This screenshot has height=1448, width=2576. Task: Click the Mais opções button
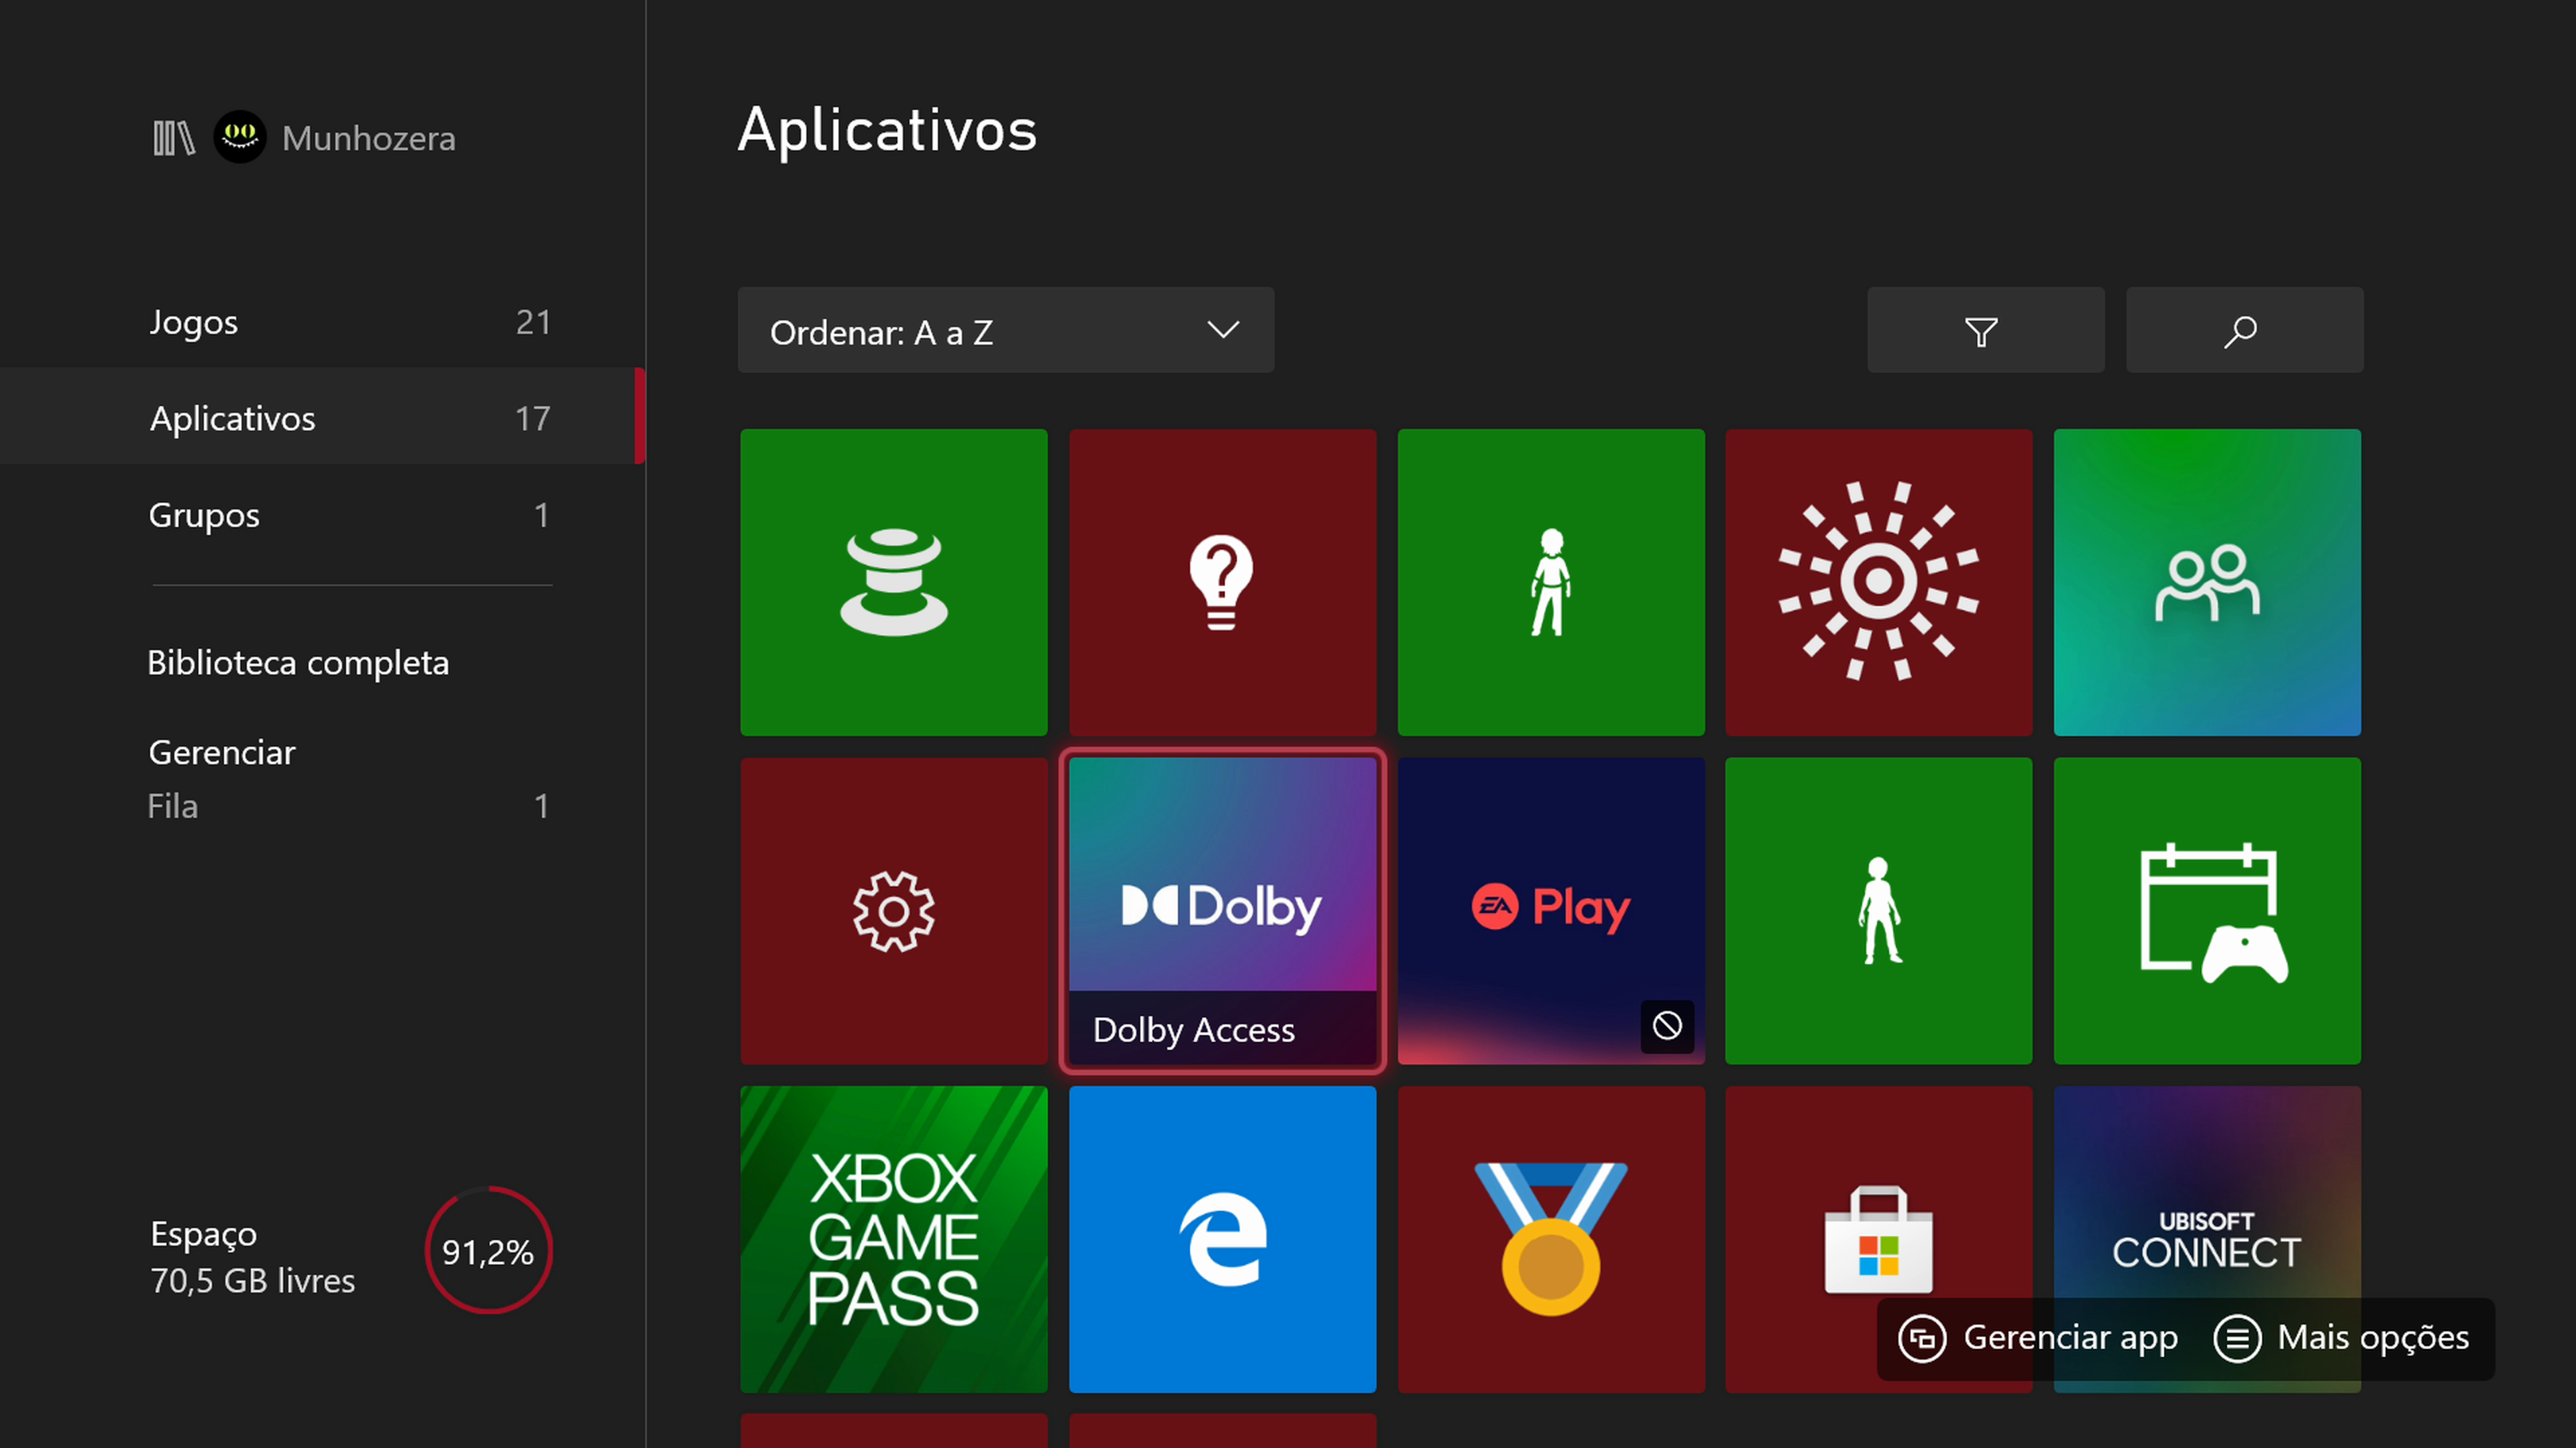coord(2342,1338)
